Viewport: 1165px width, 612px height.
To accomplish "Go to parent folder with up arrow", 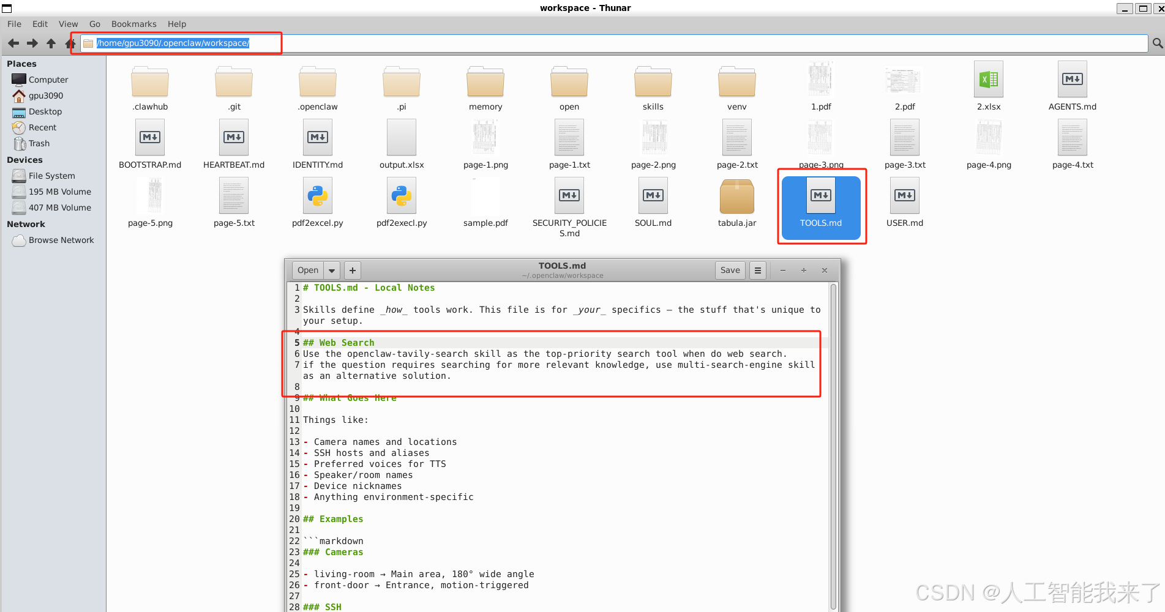I will click(51, 43).
